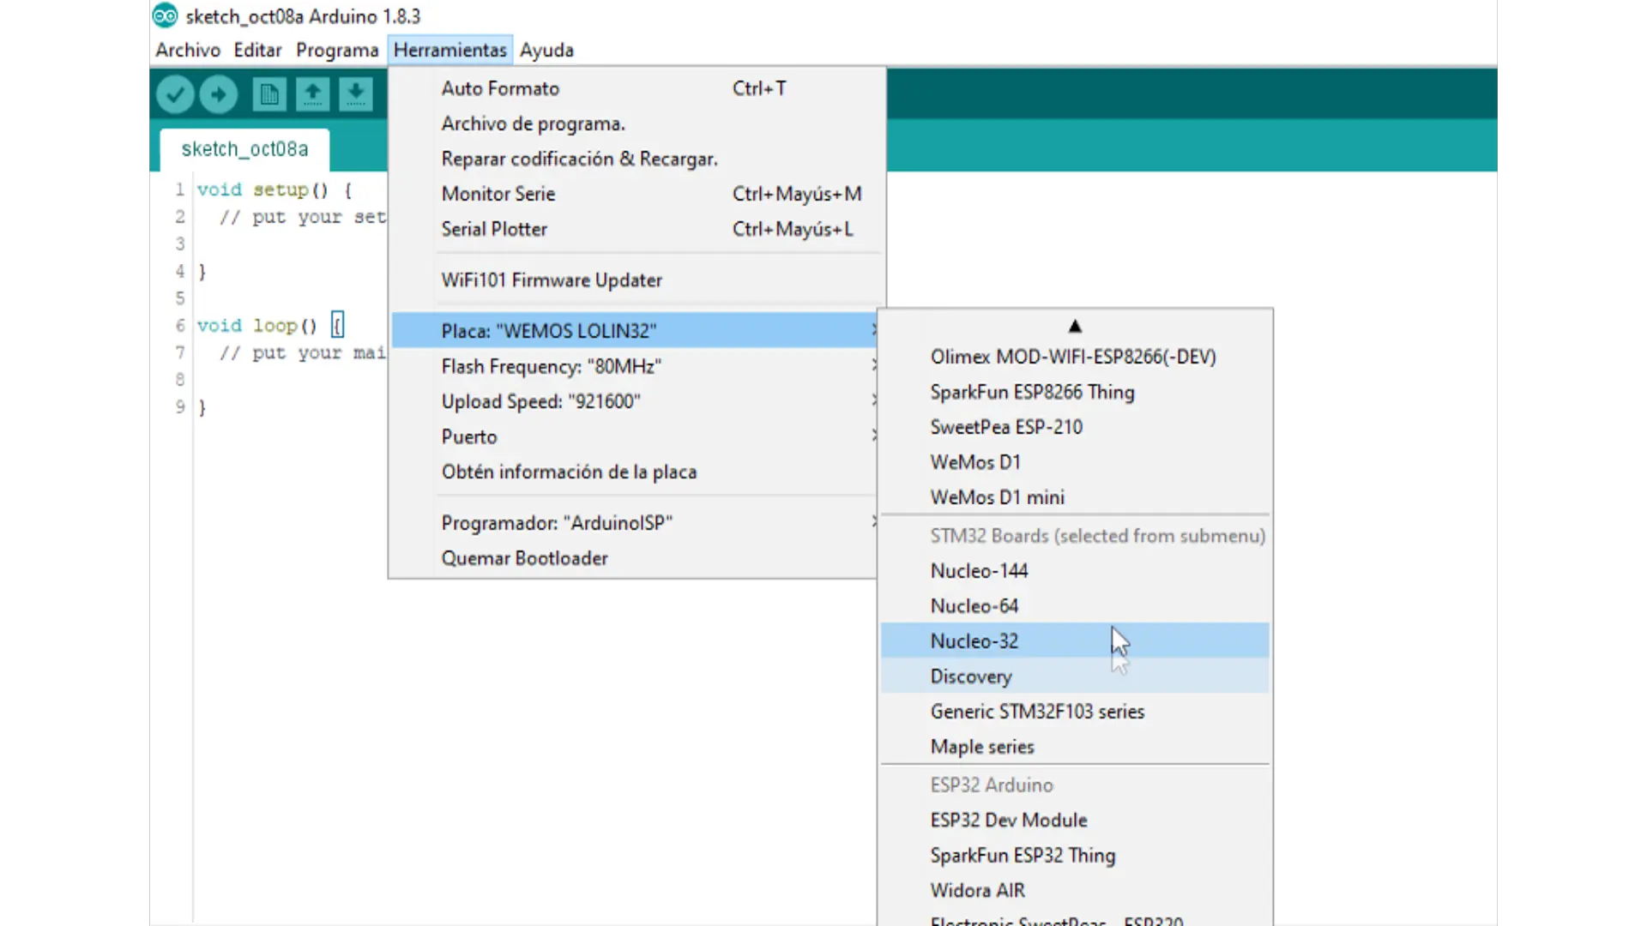1647x926 pixels.
Task: Click the Save sketch down-arrow icon
Action: pos(355,94)
